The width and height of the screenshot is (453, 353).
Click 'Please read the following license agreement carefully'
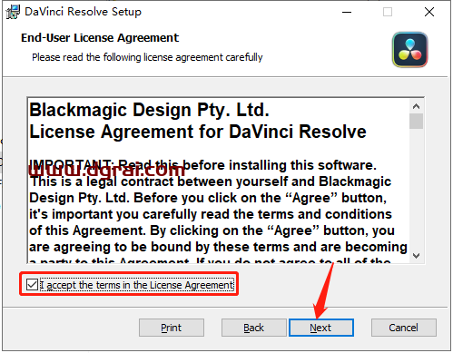pyautogui.click(x=147, y=57)
